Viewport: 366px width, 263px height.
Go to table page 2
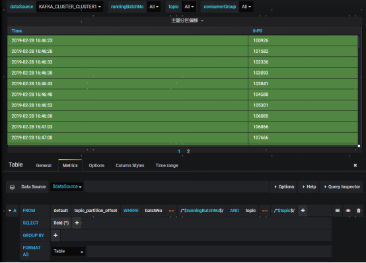point(188,151)
